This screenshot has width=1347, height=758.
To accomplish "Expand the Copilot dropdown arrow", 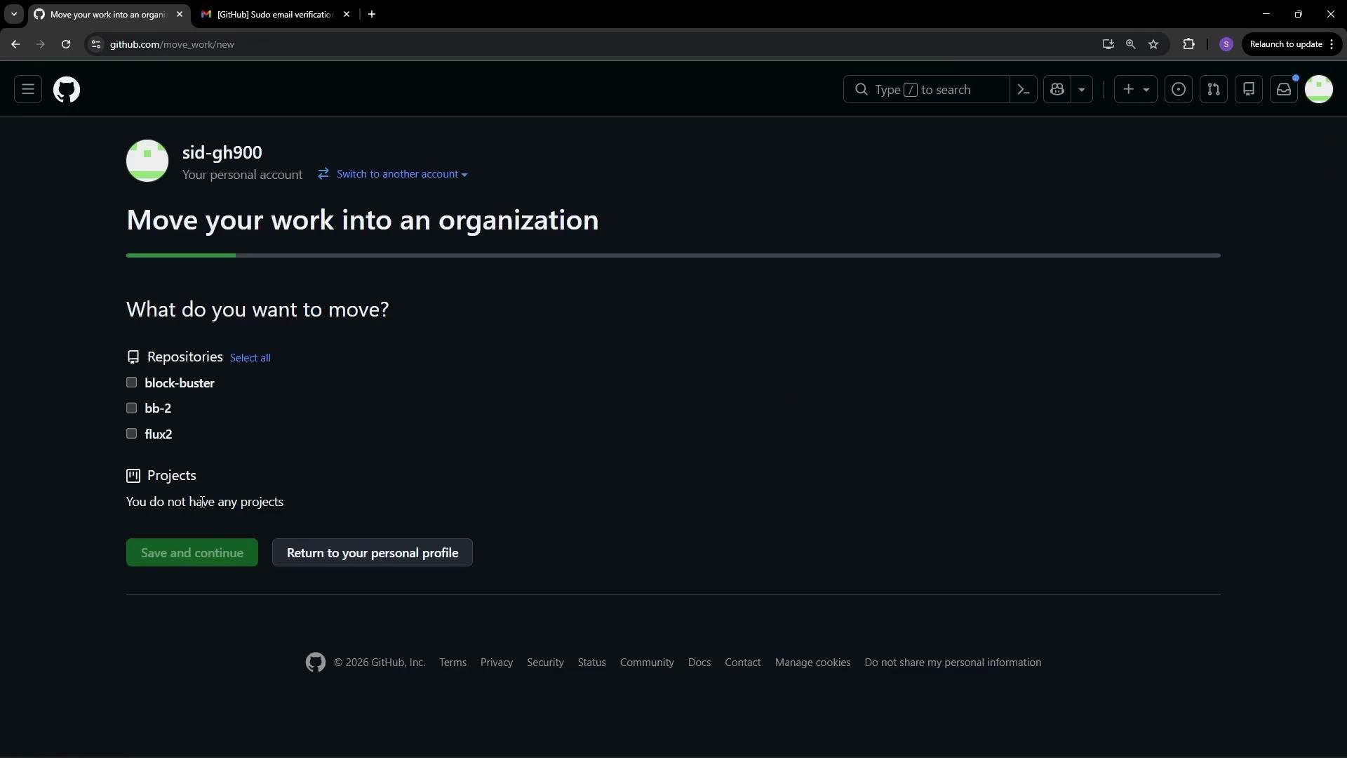I will 1082,90.
